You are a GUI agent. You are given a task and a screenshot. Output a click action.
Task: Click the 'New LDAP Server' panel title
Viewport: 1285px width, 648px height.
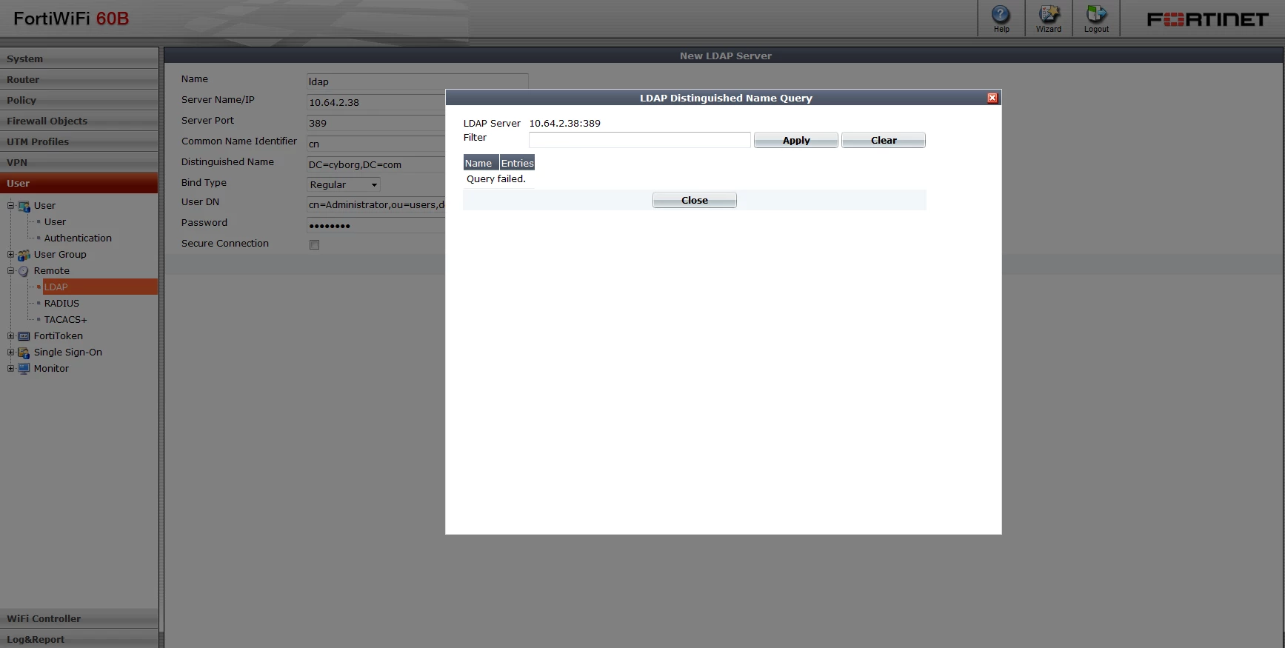(x=726, y=56)
